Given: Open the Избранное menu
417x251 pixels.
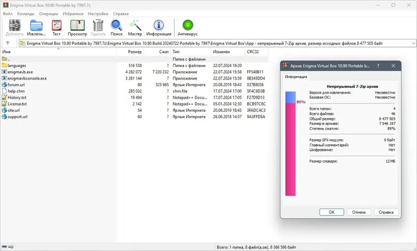Looking at the screenshot, I should point(73,14).
